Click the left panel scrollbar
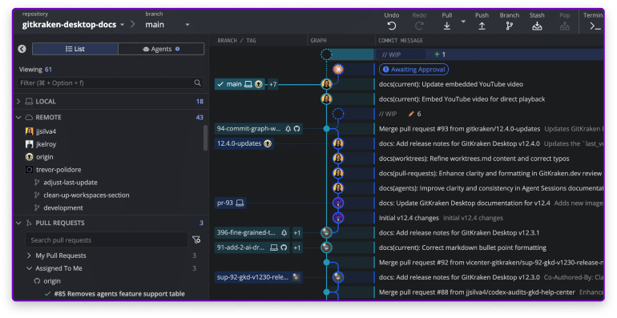 click(x=205, y=138)
